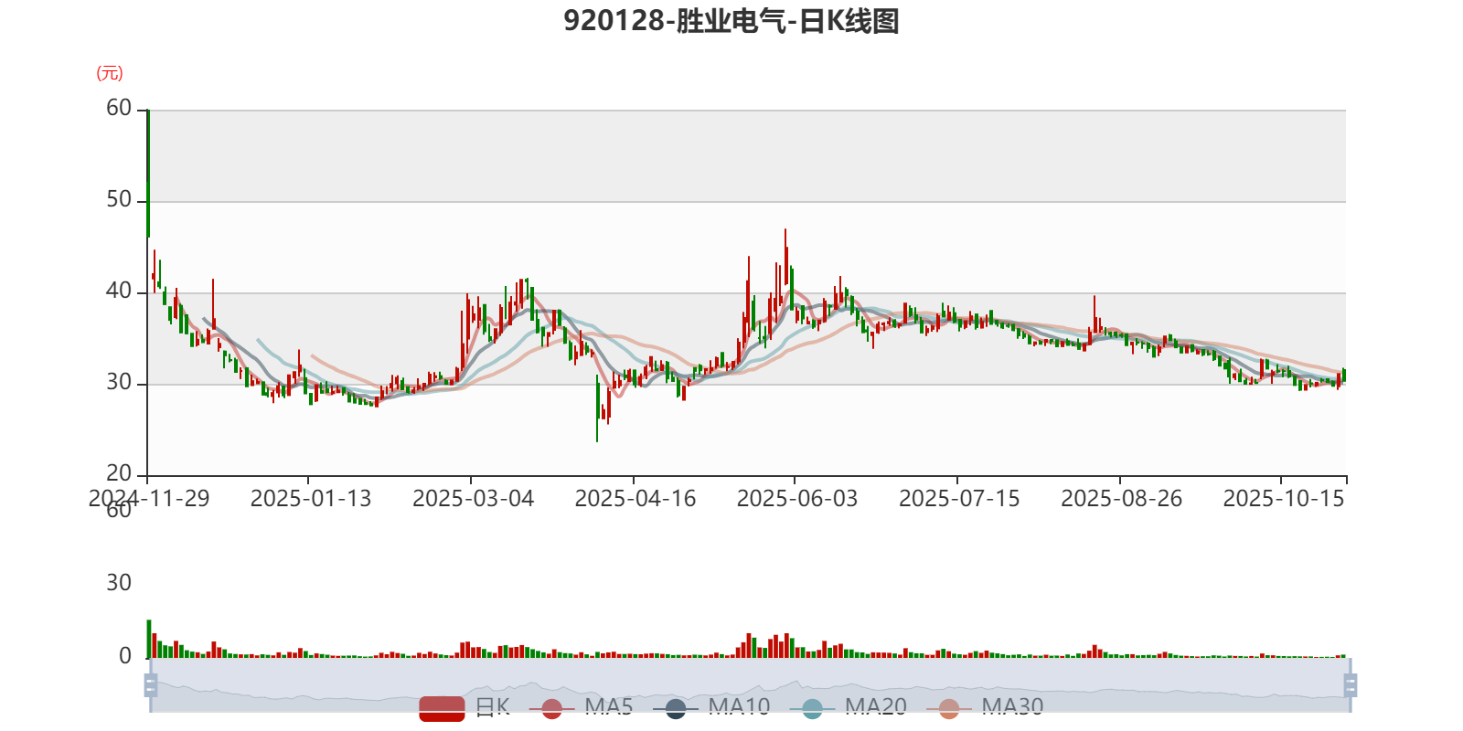Select the 2025-06-03 date axis label
This screenshot has width=1463, height=731.
pyautogui.click(x=797, y=498)
